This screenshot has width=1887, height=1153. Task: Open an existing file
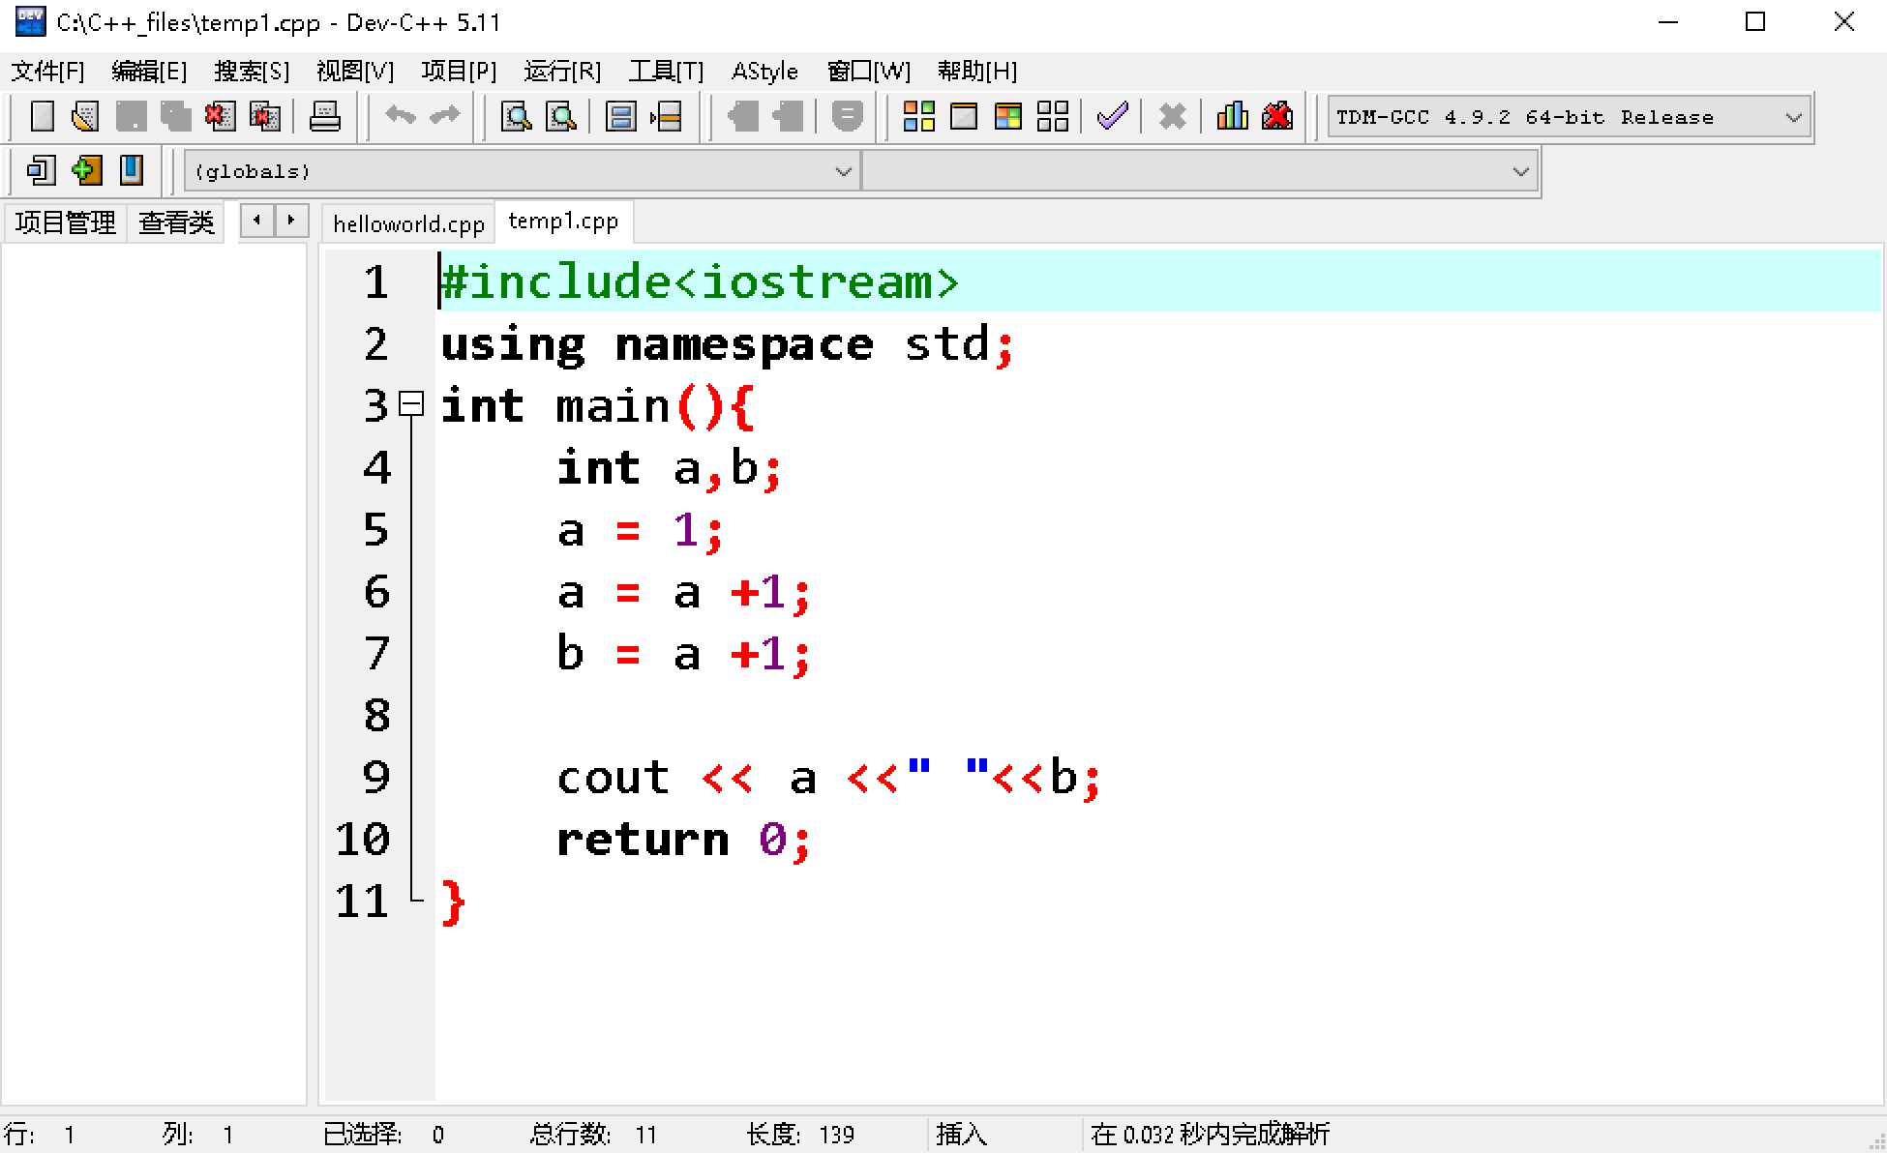click(x=84, y=116)
